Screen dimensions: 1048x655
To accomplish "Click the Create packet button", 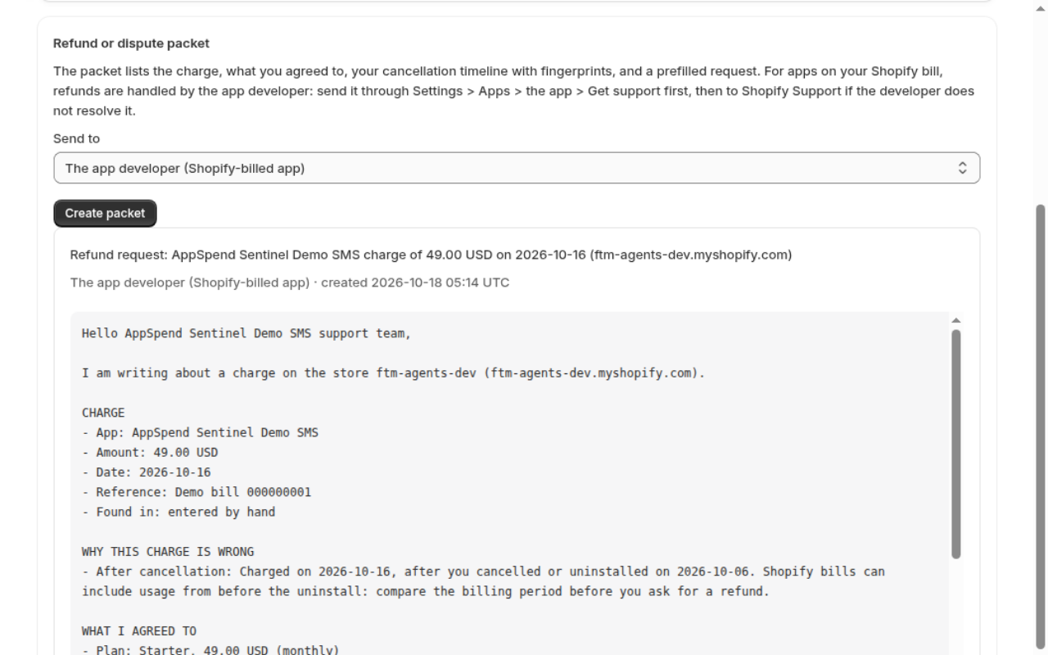I will pos(105,213).
